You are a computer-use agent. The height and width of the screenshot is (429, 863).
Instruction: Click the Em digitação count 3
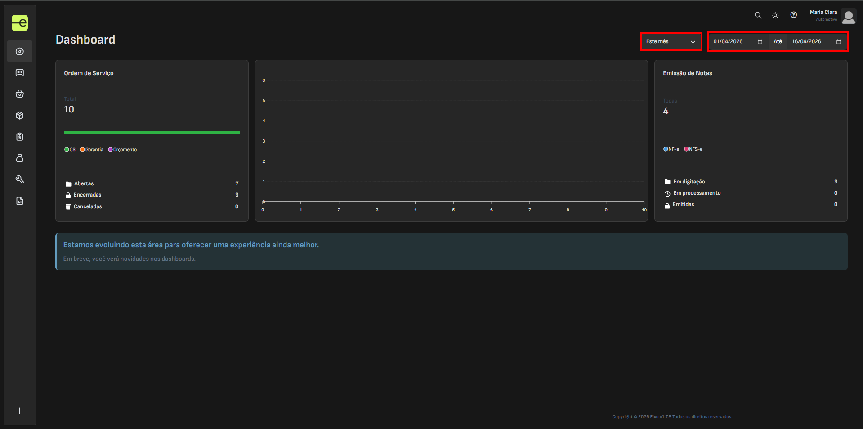click(x=836, y=182)
